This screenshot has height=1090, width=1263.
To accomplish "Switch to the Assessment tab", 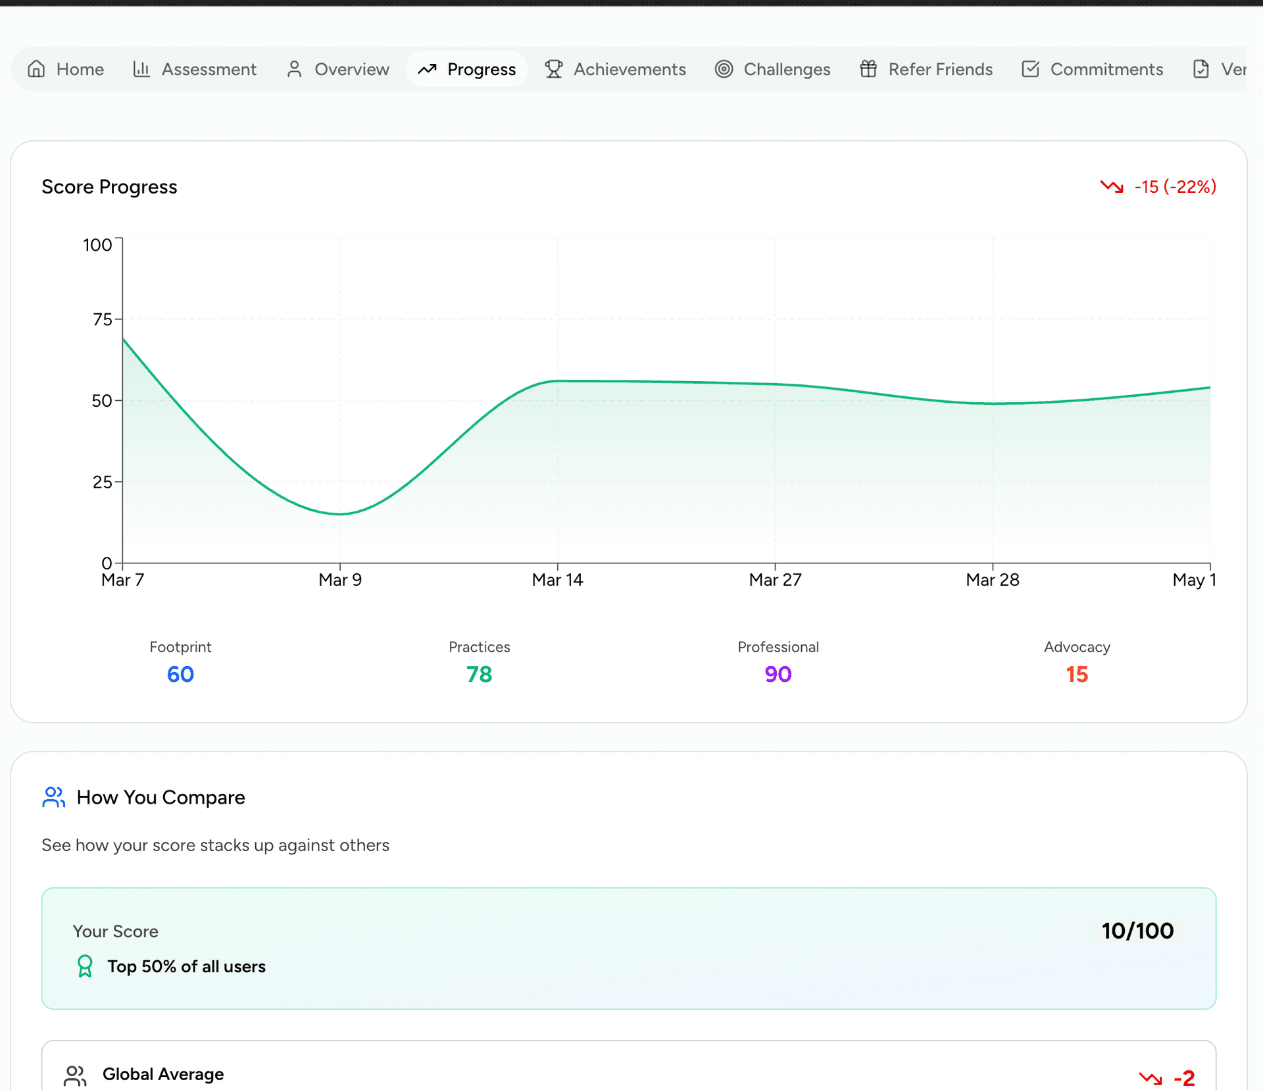I will [195, 69].
